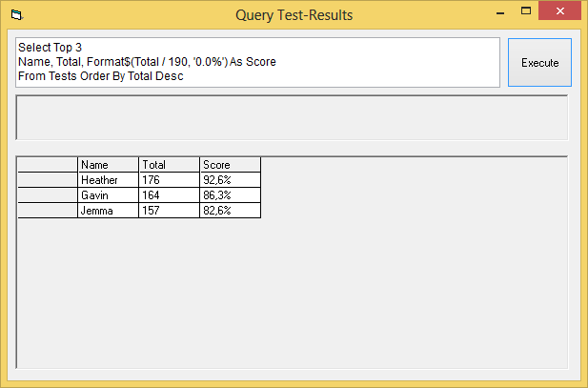
Task: Click the row header beside Heather
Action: [48, 179]
